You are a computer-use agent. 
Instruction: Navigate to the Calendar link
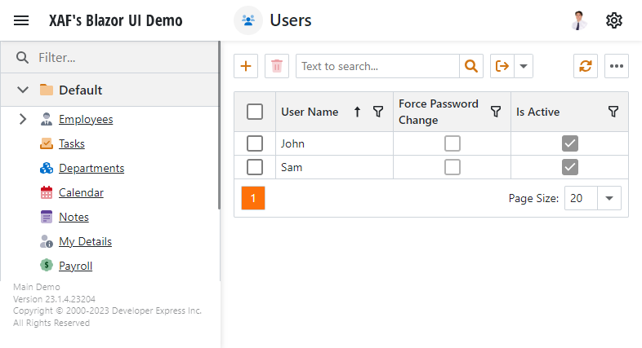[81, 192]
